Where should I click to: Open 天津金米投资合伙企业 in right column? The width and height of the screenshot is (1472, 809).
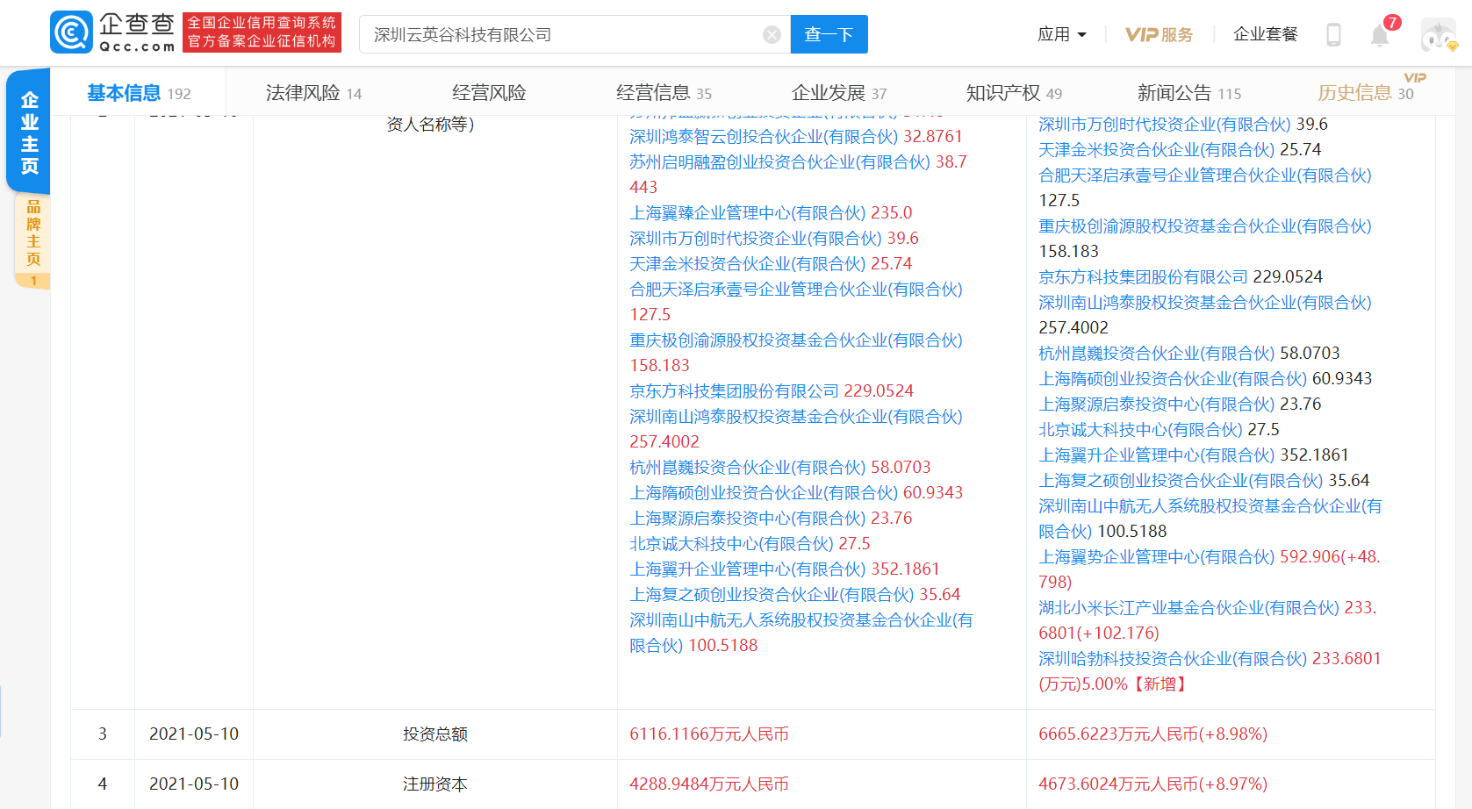pyautogui.click(x=1156, y=150)
